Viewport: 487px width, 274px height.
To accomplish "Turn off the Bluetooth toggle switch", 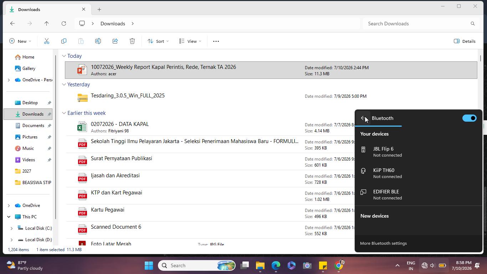I will 469,118.
